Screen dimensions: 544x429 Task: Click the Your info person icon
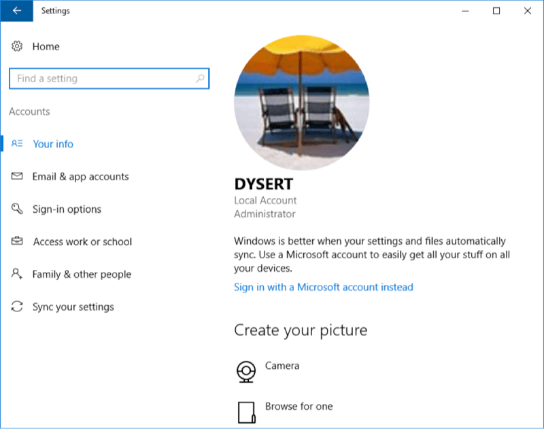tap(17, 143)
